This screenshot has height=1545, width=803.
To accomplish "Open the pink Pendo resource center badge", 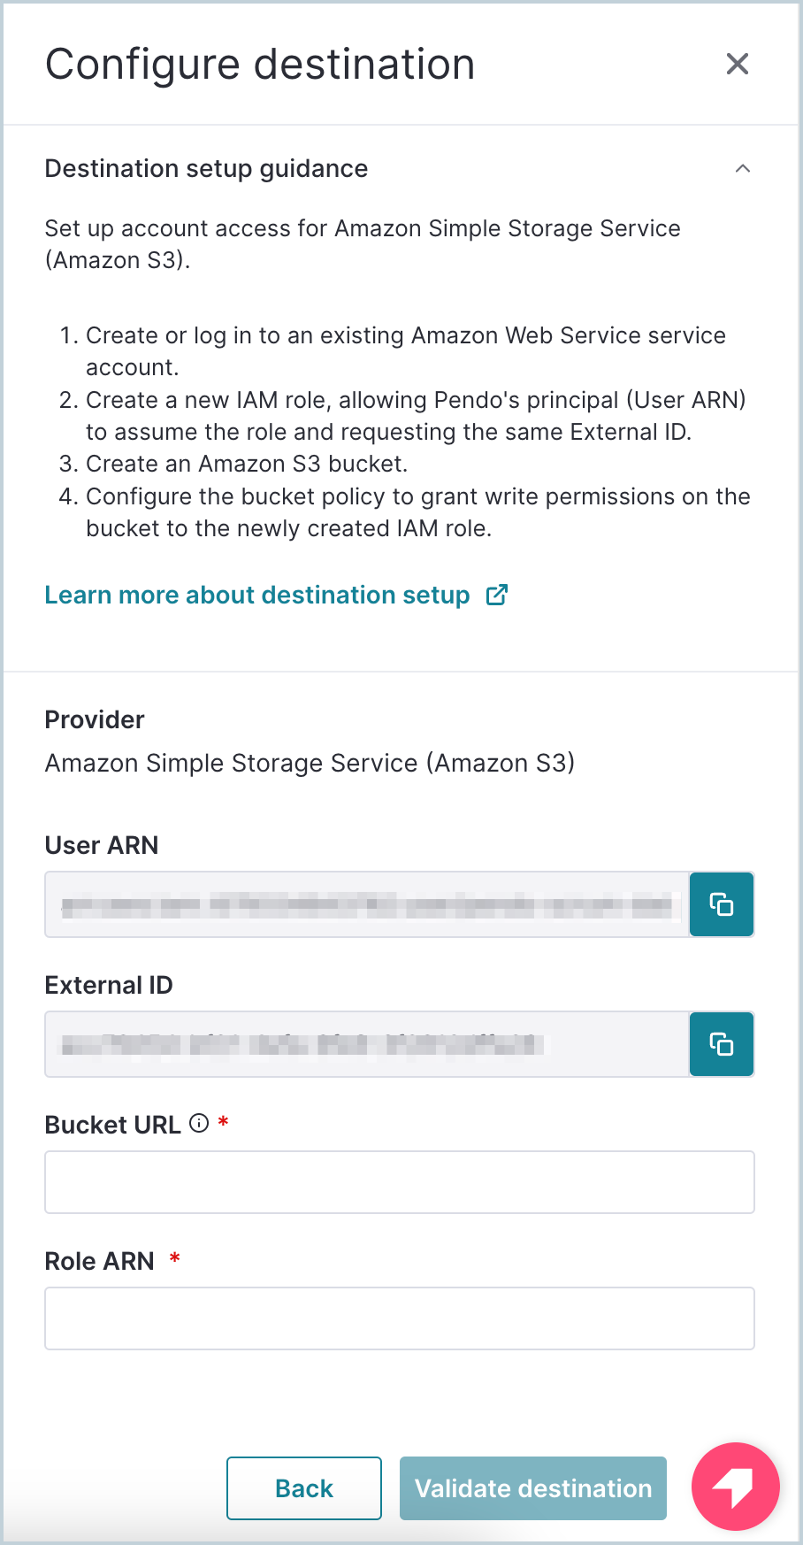I will click(x=736, y=1487).
